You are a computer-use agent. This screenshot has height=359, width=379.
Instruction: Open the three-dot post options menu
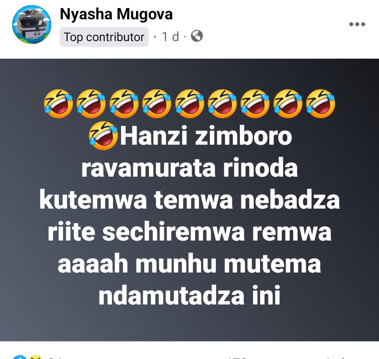[357, 24]
